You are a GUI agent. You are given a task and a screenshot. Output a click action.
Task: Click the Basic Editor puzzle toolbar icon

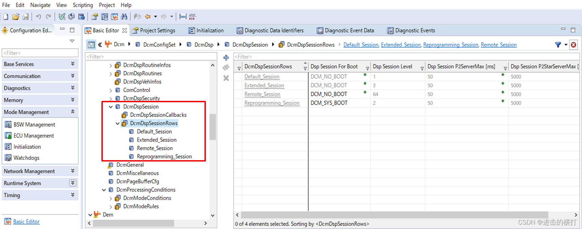[114, 17]
